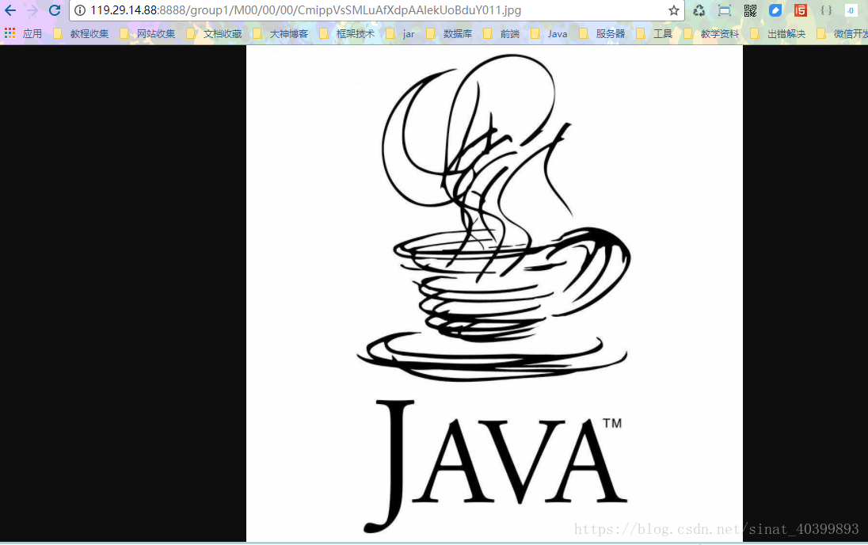This screenshot has height=545, width=868.
Task: Open the 前端 bookmark folder
Action: coord(501,34)
